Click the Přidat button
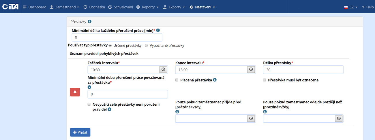The image size is (375, 140). tap(80, 132)
